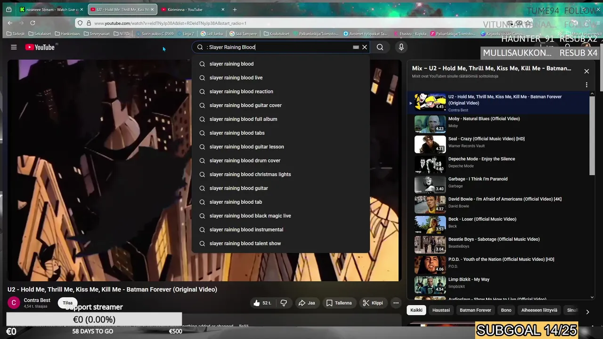Dislike the video with thumbs down
This screenshot has height=339, width=603.
[284, 303]
